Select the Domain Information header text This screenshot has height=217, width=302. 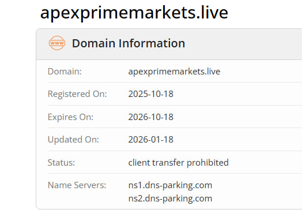click(x=129, y=43)
